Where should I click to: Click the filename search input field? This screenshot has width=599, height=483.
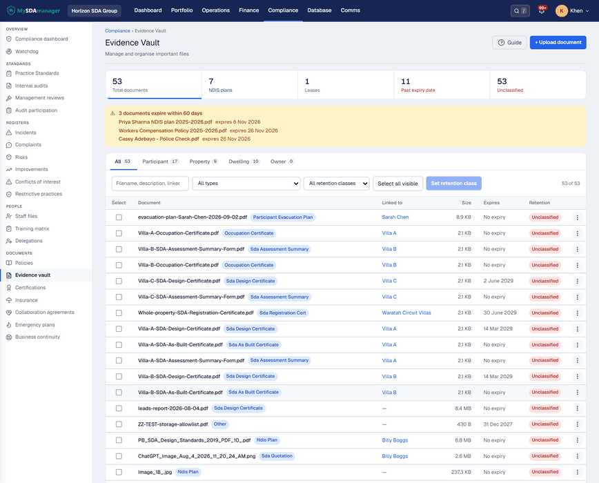(150, 184)
